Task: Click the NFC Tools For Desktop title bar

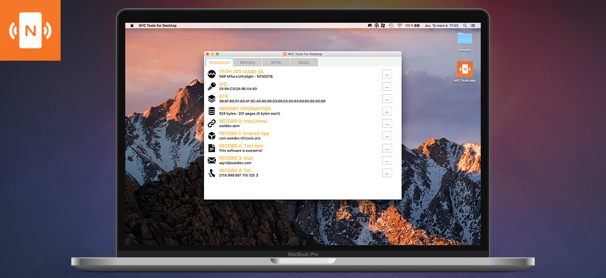Action: click(303, 54)
